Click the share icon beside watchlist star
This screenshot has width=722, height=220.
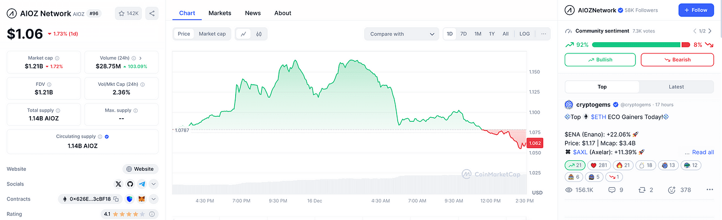152,13
